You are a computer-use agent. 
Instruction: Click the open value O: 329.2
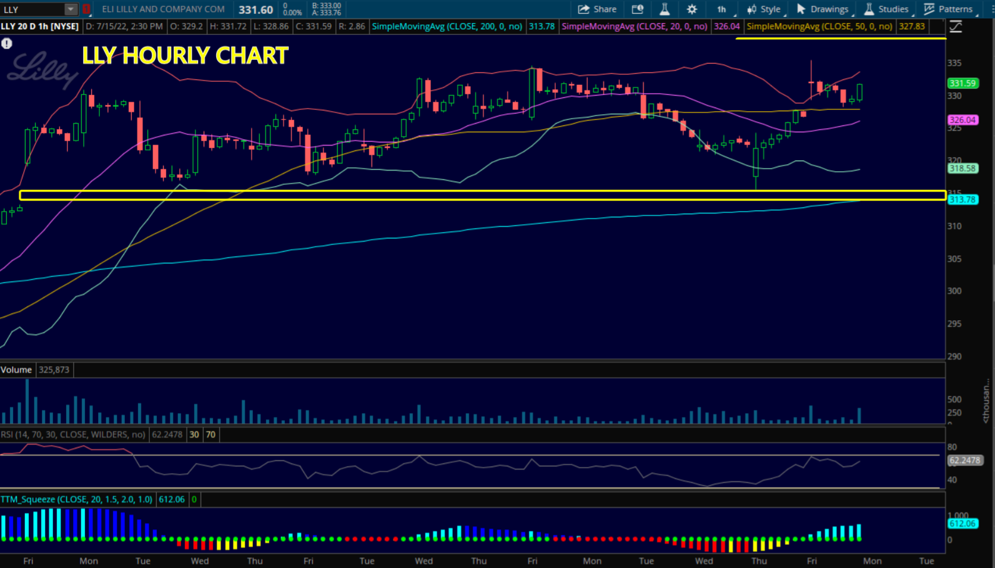tap(188, 26)
